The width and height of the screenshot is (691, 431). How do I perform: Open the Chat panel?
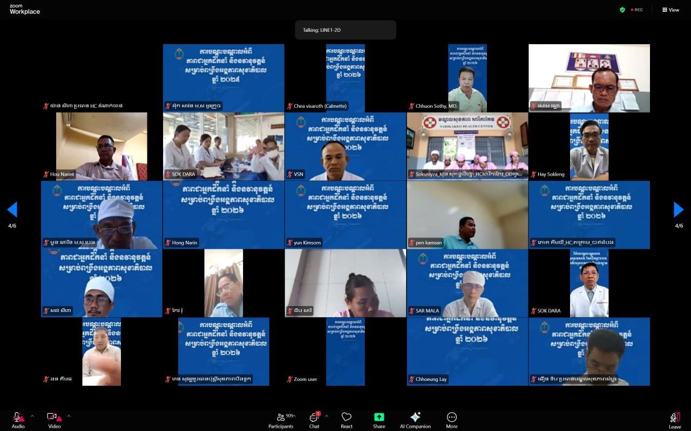[314, 420]
